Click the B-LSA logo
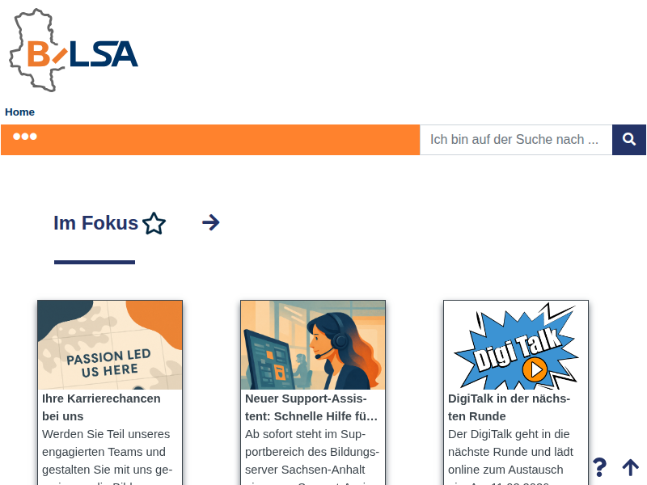 (74, 50)
